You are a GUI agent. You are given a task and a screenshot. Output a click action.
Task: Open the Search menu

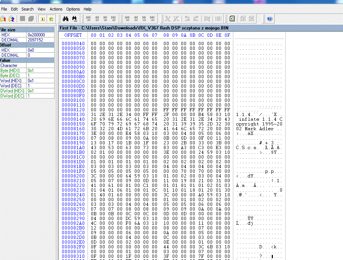click(x=27, y=9)
